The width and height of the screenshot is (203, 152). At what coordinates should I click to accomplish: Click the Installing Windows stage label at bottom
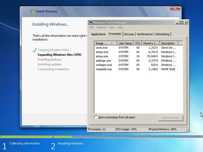(71, 143)
